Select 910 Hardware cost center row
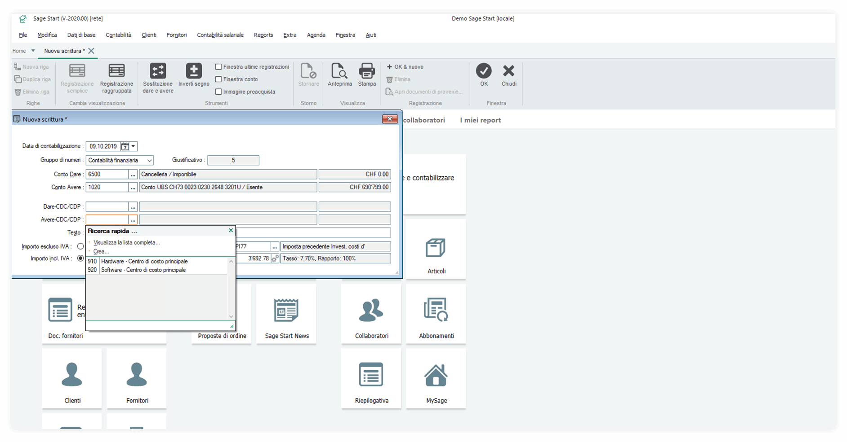 [x=156, y=262]
